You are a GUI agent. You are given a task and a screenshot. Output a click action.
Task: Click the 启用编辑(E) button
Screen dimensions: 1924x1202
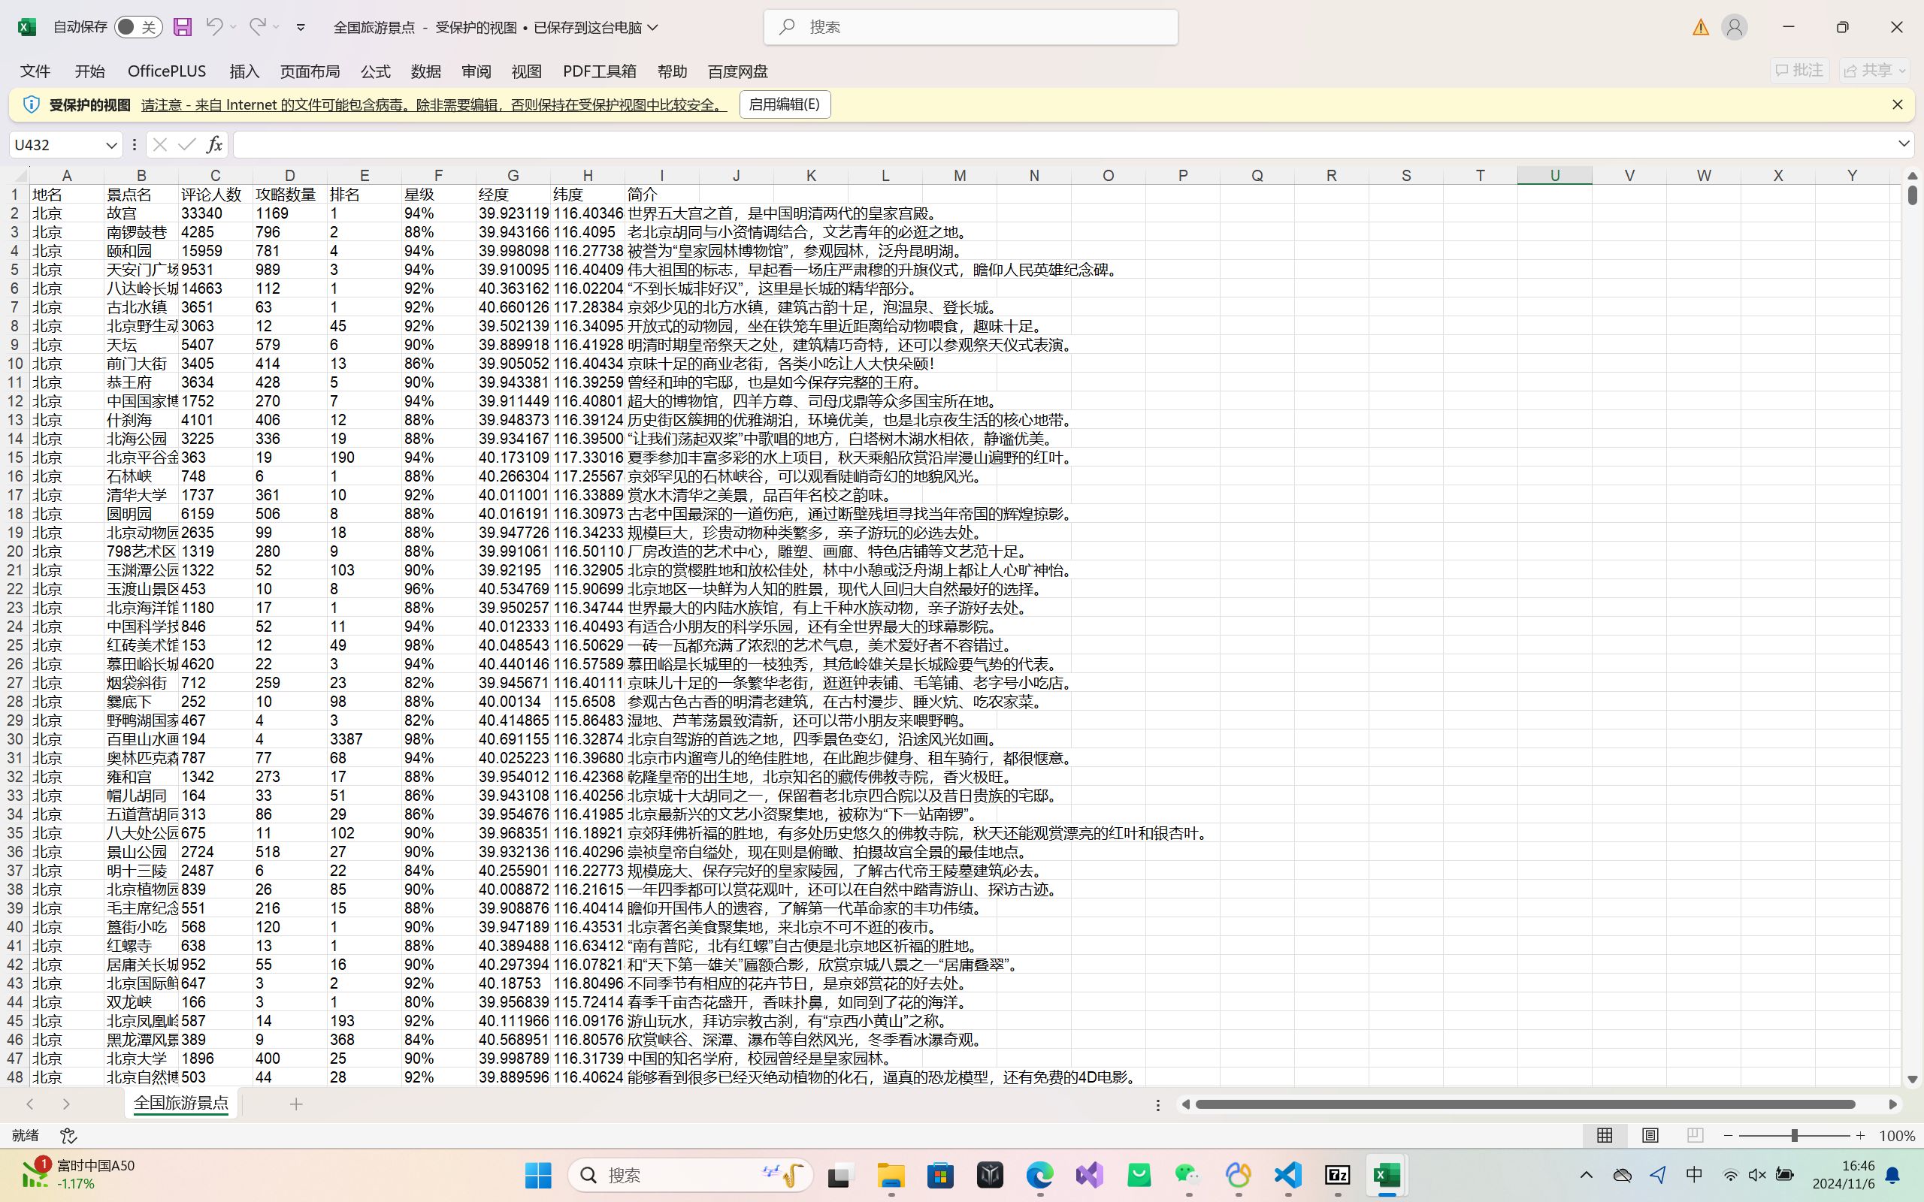[784, 104]
